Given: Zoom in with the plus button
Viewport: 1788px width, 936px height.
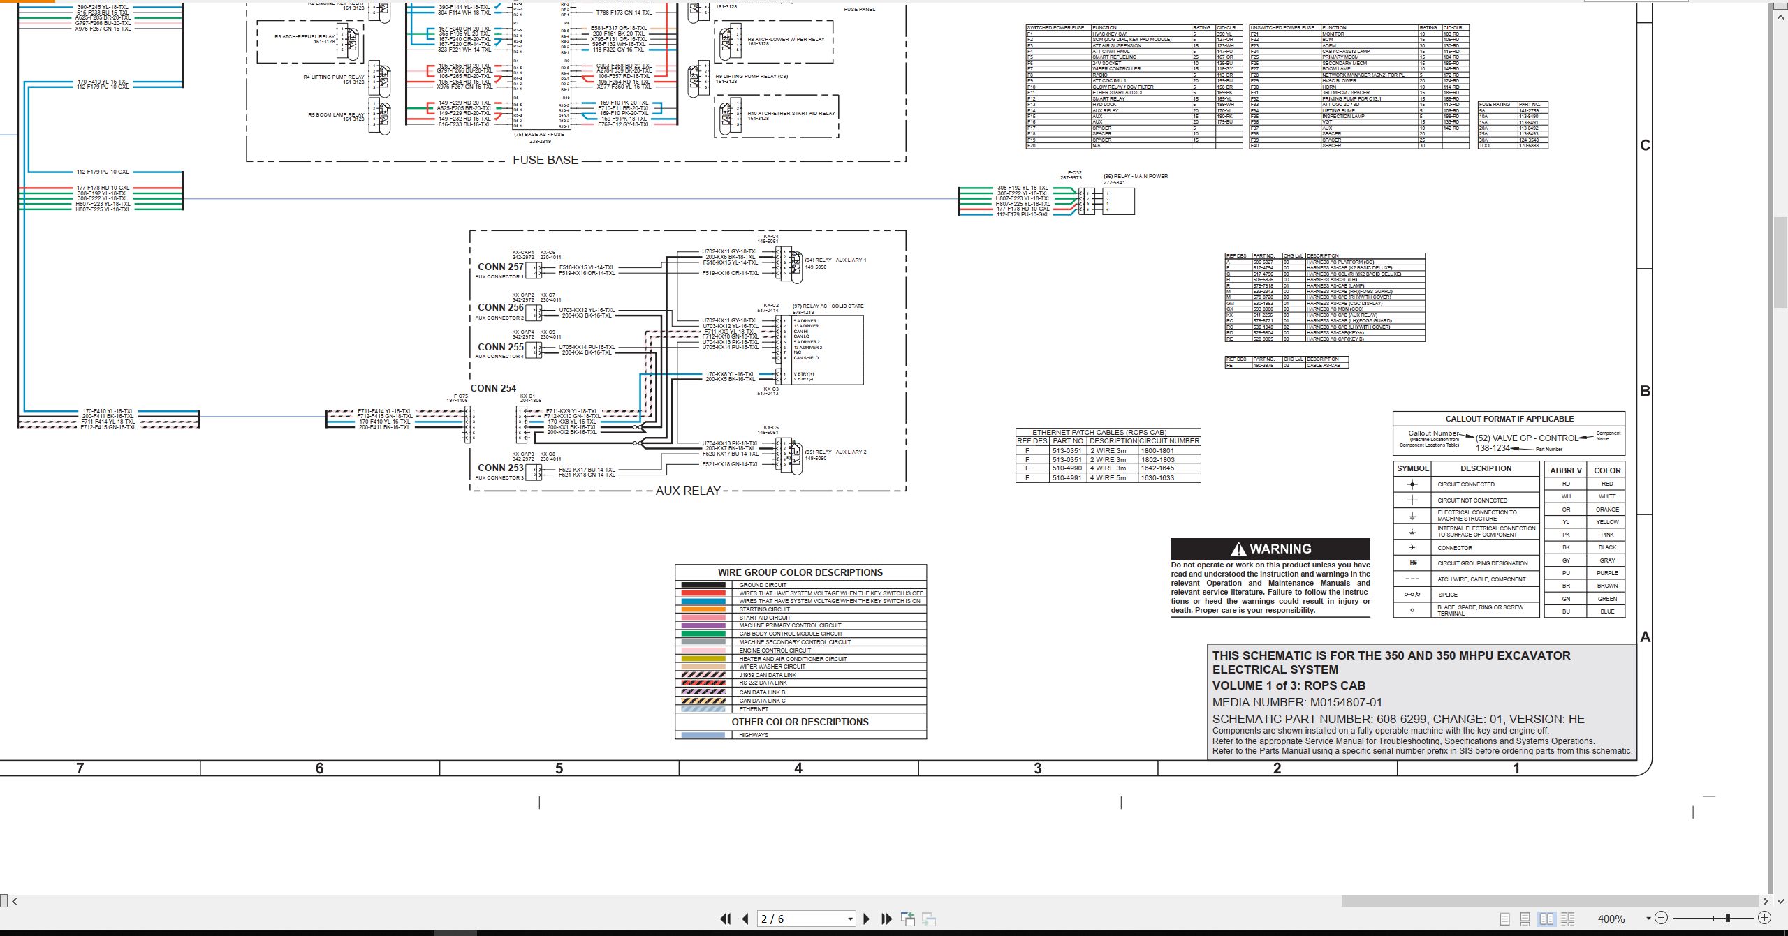Looking at the screenshot, I should [1765, 919].
